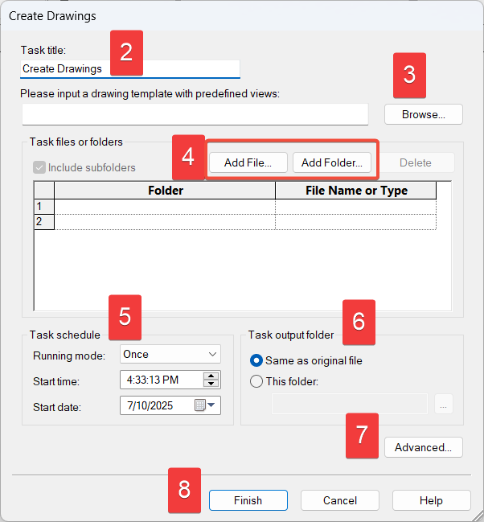Select the File Name or Type header

click(x=356, y=191)
